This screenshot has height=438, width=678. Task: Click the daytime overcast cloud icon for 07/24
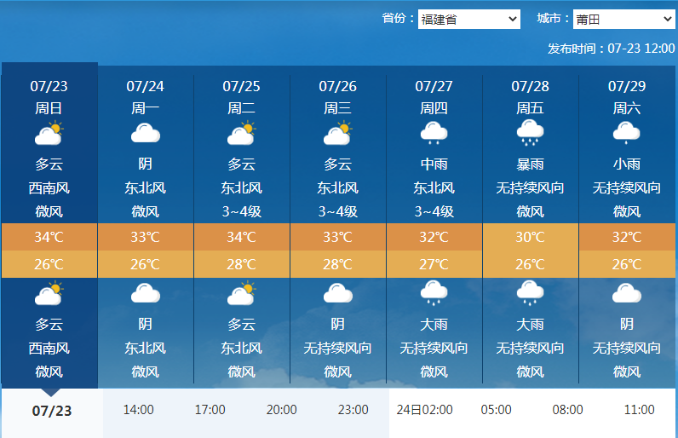[146, 133]
